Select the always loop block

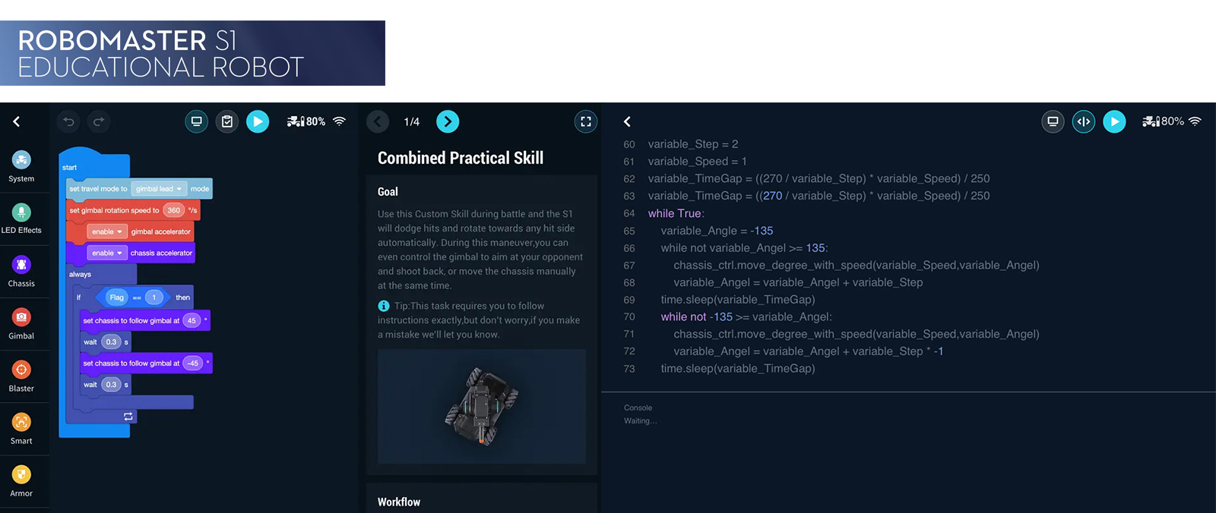[102, 274]
